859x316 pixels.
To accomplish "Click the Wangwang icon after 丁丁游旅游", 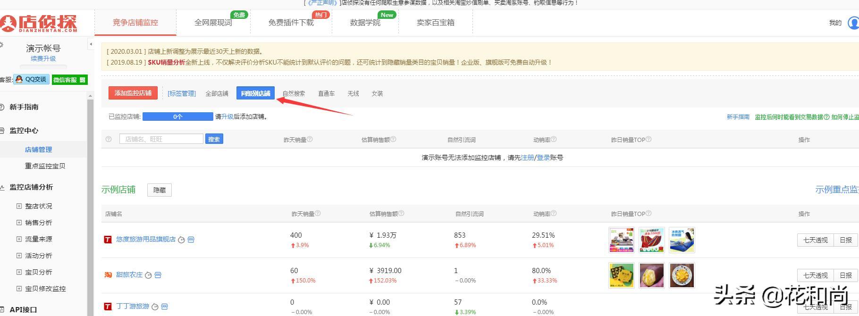I will coord(155,307).
